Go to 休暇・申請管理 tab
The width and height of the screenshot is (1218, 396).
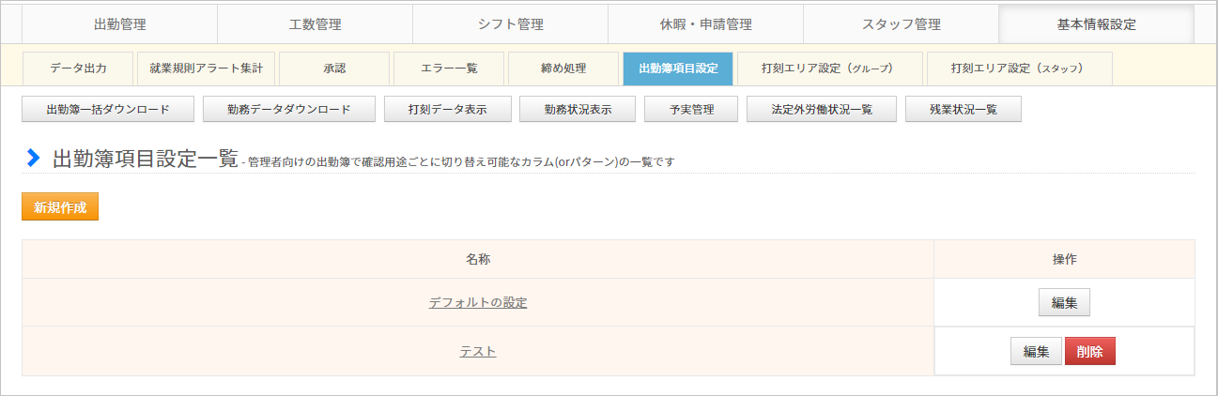(x=706, y=24)
